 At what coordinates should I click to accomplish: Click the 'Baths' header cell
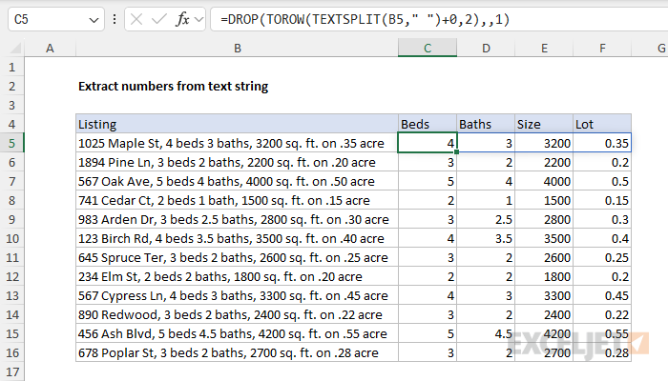pos(486,124)
